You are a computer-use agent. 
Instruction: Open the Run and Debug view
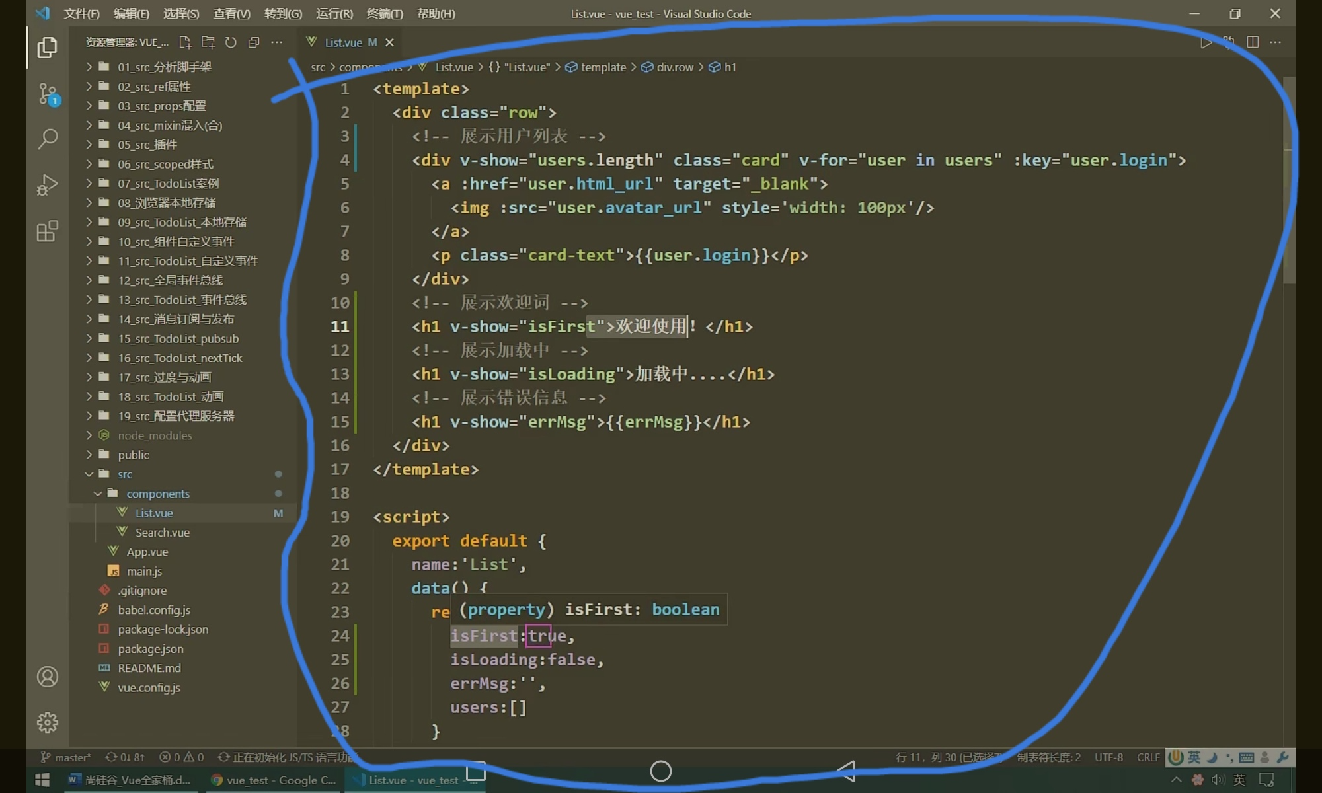tap(47, 185)
